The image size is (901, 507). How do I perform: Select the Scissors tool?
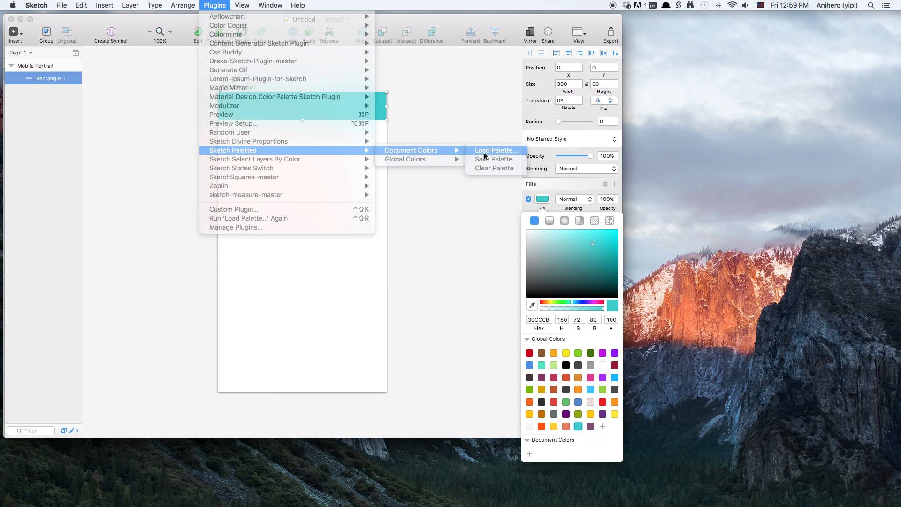[x=329, y=33]
